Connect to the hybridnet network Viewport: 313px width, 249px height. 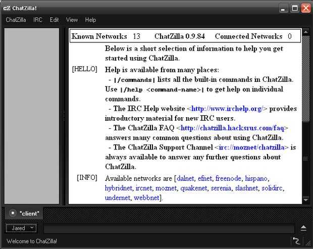click(118, 188)
